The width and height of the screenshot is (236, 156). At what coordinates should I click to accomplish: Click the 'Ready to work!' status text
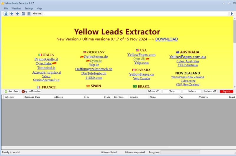point(11,152)
